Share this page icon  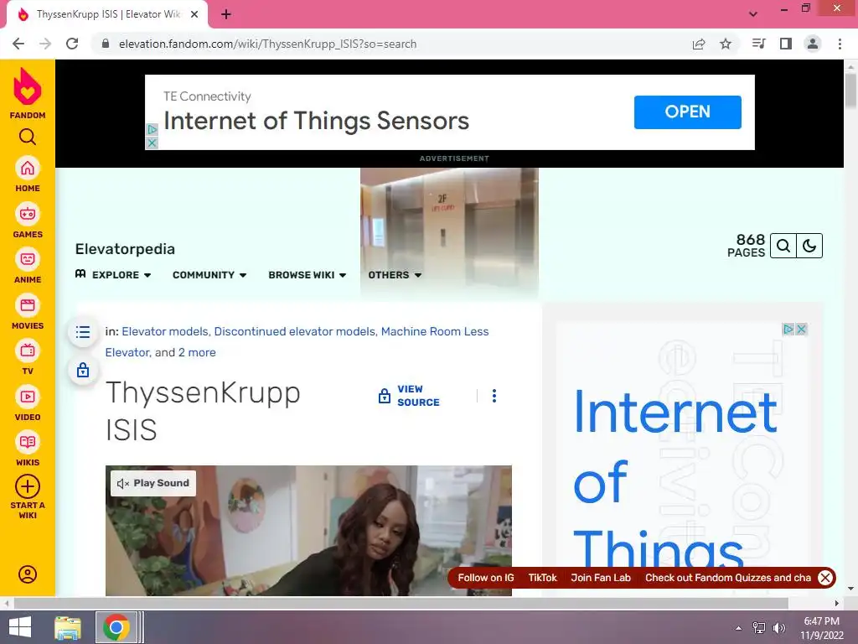pyautogui.click(x=699, y=44)
